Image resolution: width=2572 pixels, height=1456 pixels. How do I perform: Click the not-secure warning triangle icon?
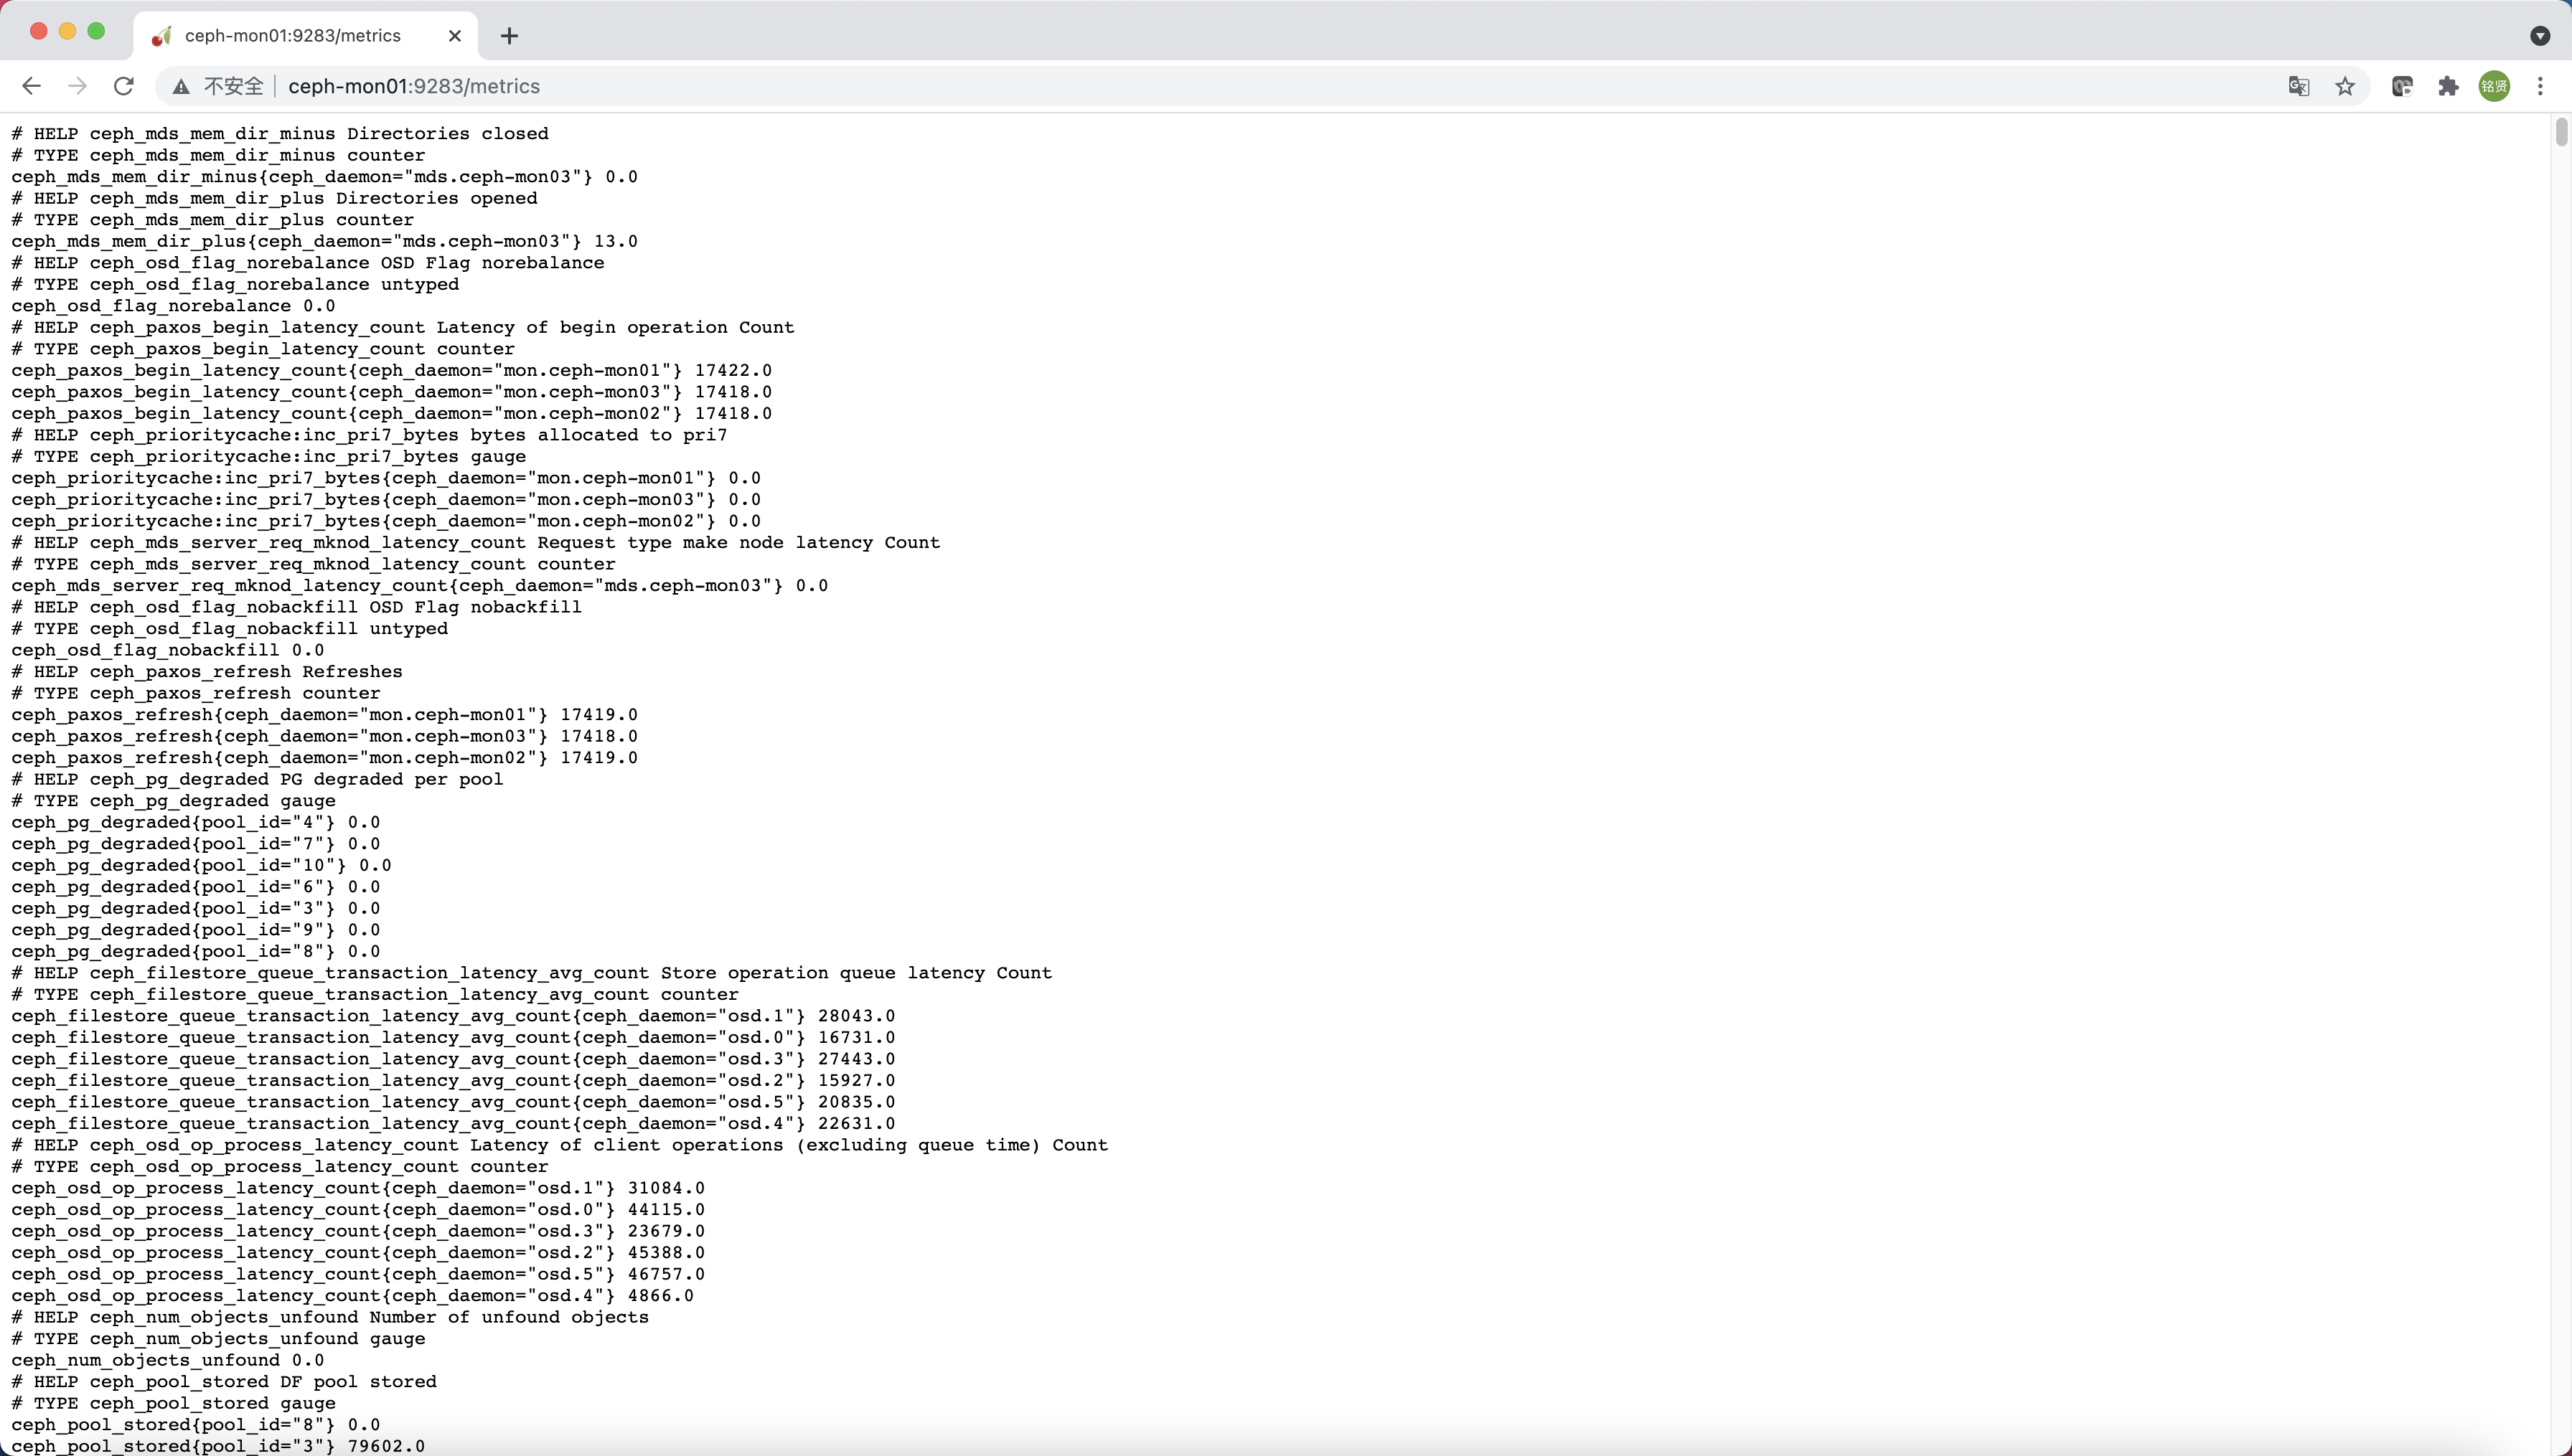(181, 87)
